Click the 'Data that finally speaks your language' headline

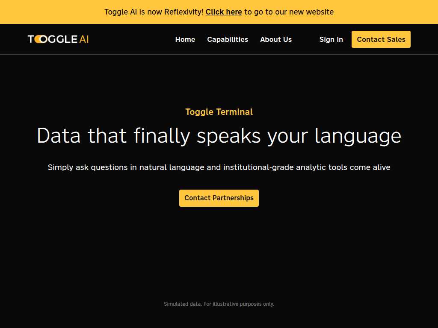point(219,136)
